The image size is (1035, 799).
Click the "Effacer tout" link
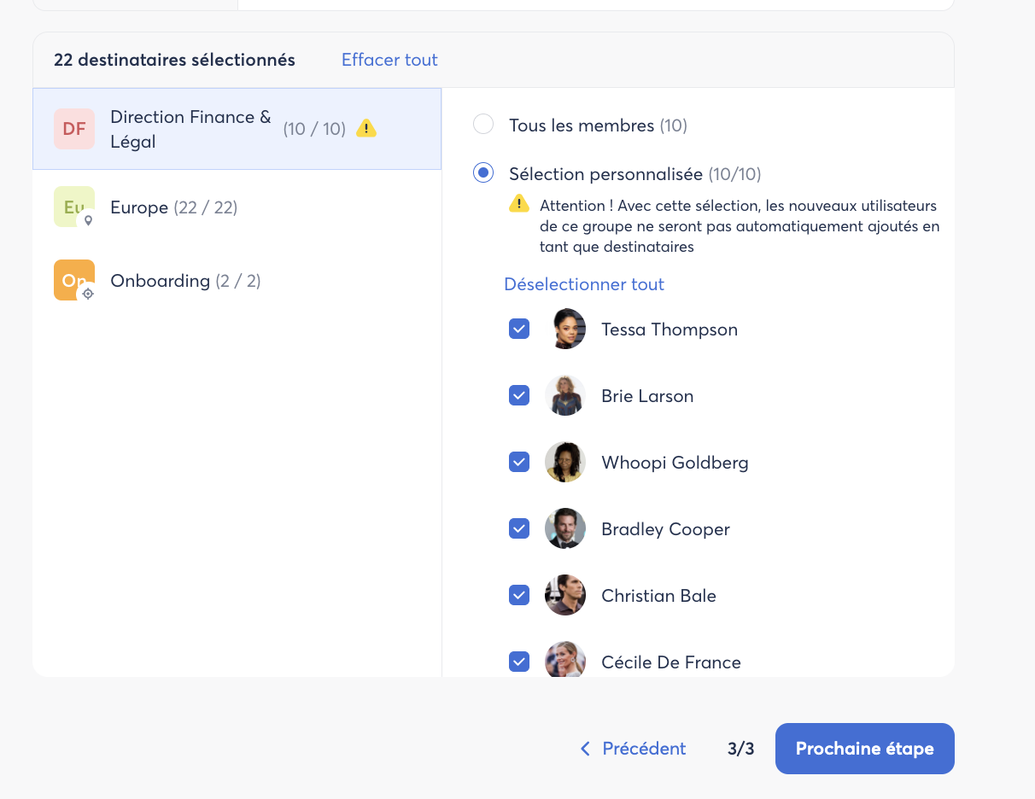pyautogui.click(x=389, y=60)
